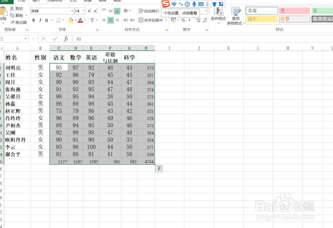333x228 pixels.
Task: Toggle bottom vertical alignment
Action: (117, 11)
